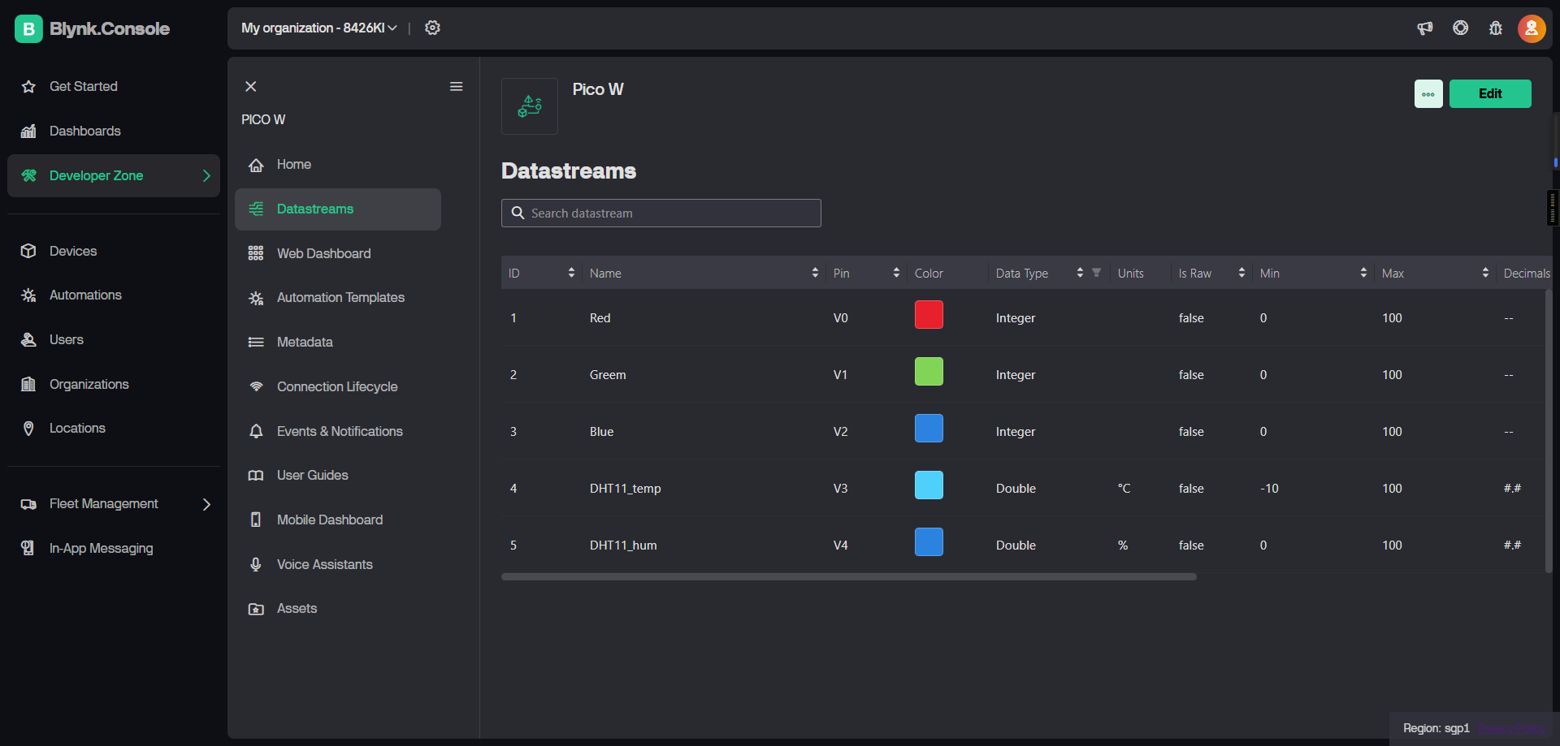The image size is (1560, 746).
Task: Sort datastreams by Is Raw column
Action: [x=1241, y=273]
